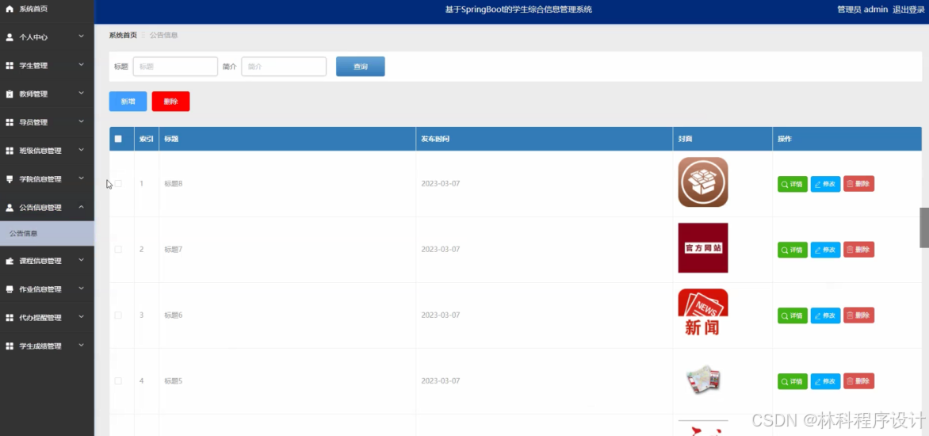Open the Cydia box cover image of 标题8
929x436 pixels.
tap(702, 182)
